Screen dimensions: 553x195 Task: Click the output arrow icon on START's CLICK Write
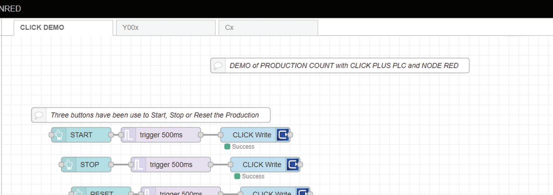click(x=283, y=135)
